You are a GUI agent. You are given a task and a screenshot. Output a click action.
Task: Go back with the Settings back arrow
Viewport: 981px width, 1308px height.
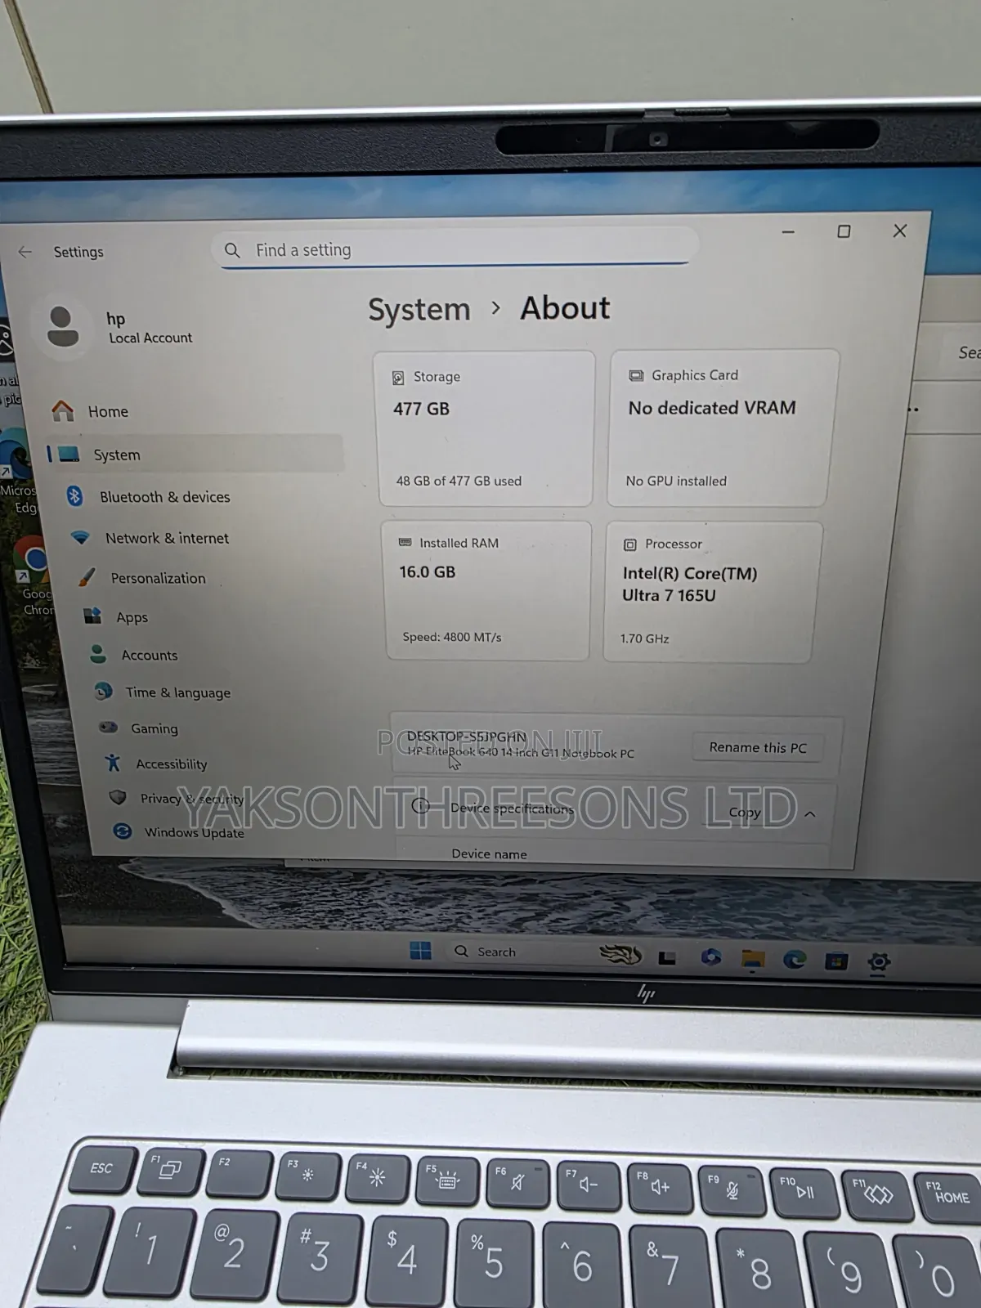[x=25, y=252]
